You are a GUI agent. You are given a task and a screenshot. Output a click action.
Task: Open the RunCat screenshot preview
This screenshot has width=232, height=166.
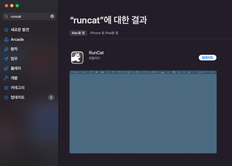[143, 112]
